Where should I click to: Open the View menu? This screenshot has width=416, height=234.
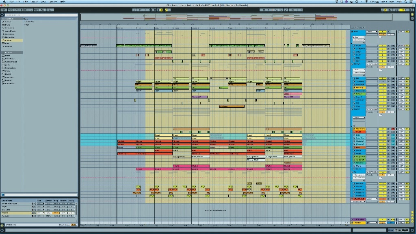[43, 2]
